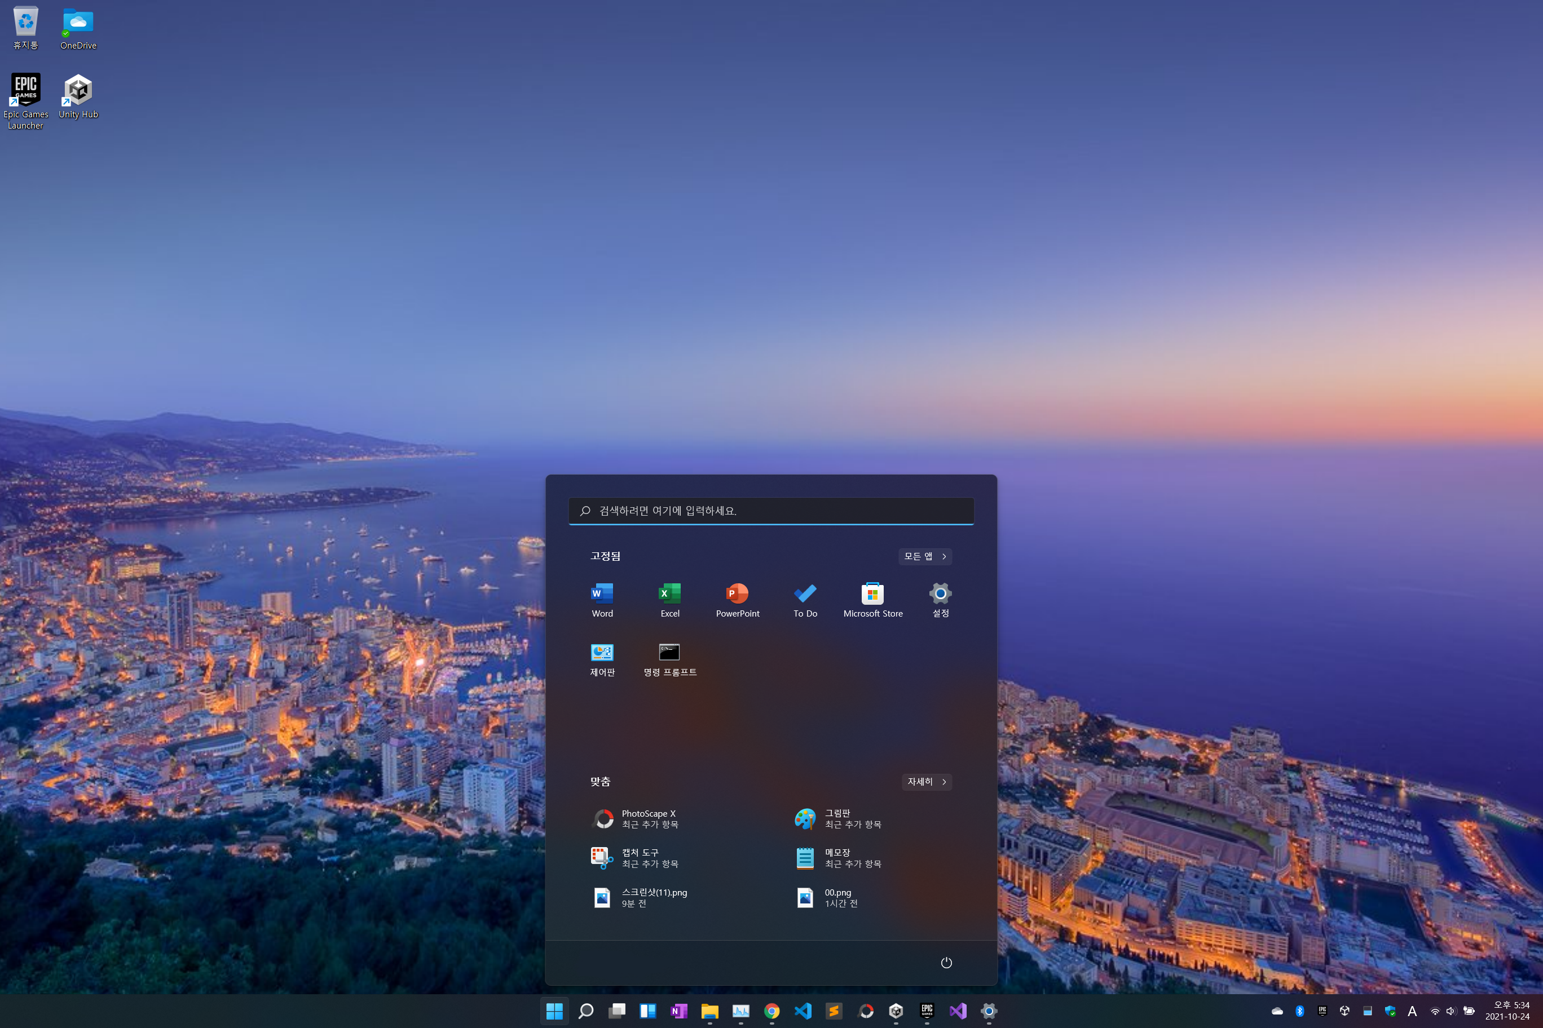1543x1028 pixels.
Task: Open 설정 (Settings) in pinned apps
Action: [x=940, y=599]
